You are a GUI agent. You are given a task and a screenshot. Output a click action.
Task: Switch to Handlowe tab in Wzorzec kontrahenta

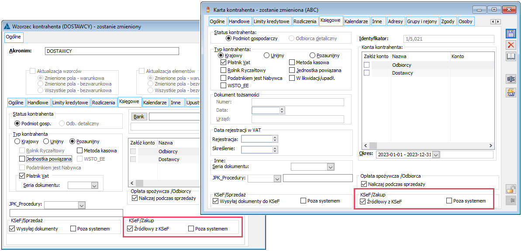point(38,103)
